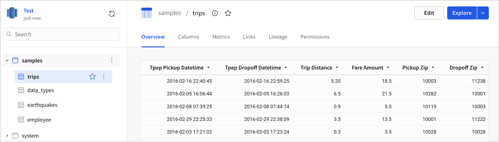Open the Explore button dropdown arrow
The height and width of the screenshot is (142, 499).
tap(483, 13)
